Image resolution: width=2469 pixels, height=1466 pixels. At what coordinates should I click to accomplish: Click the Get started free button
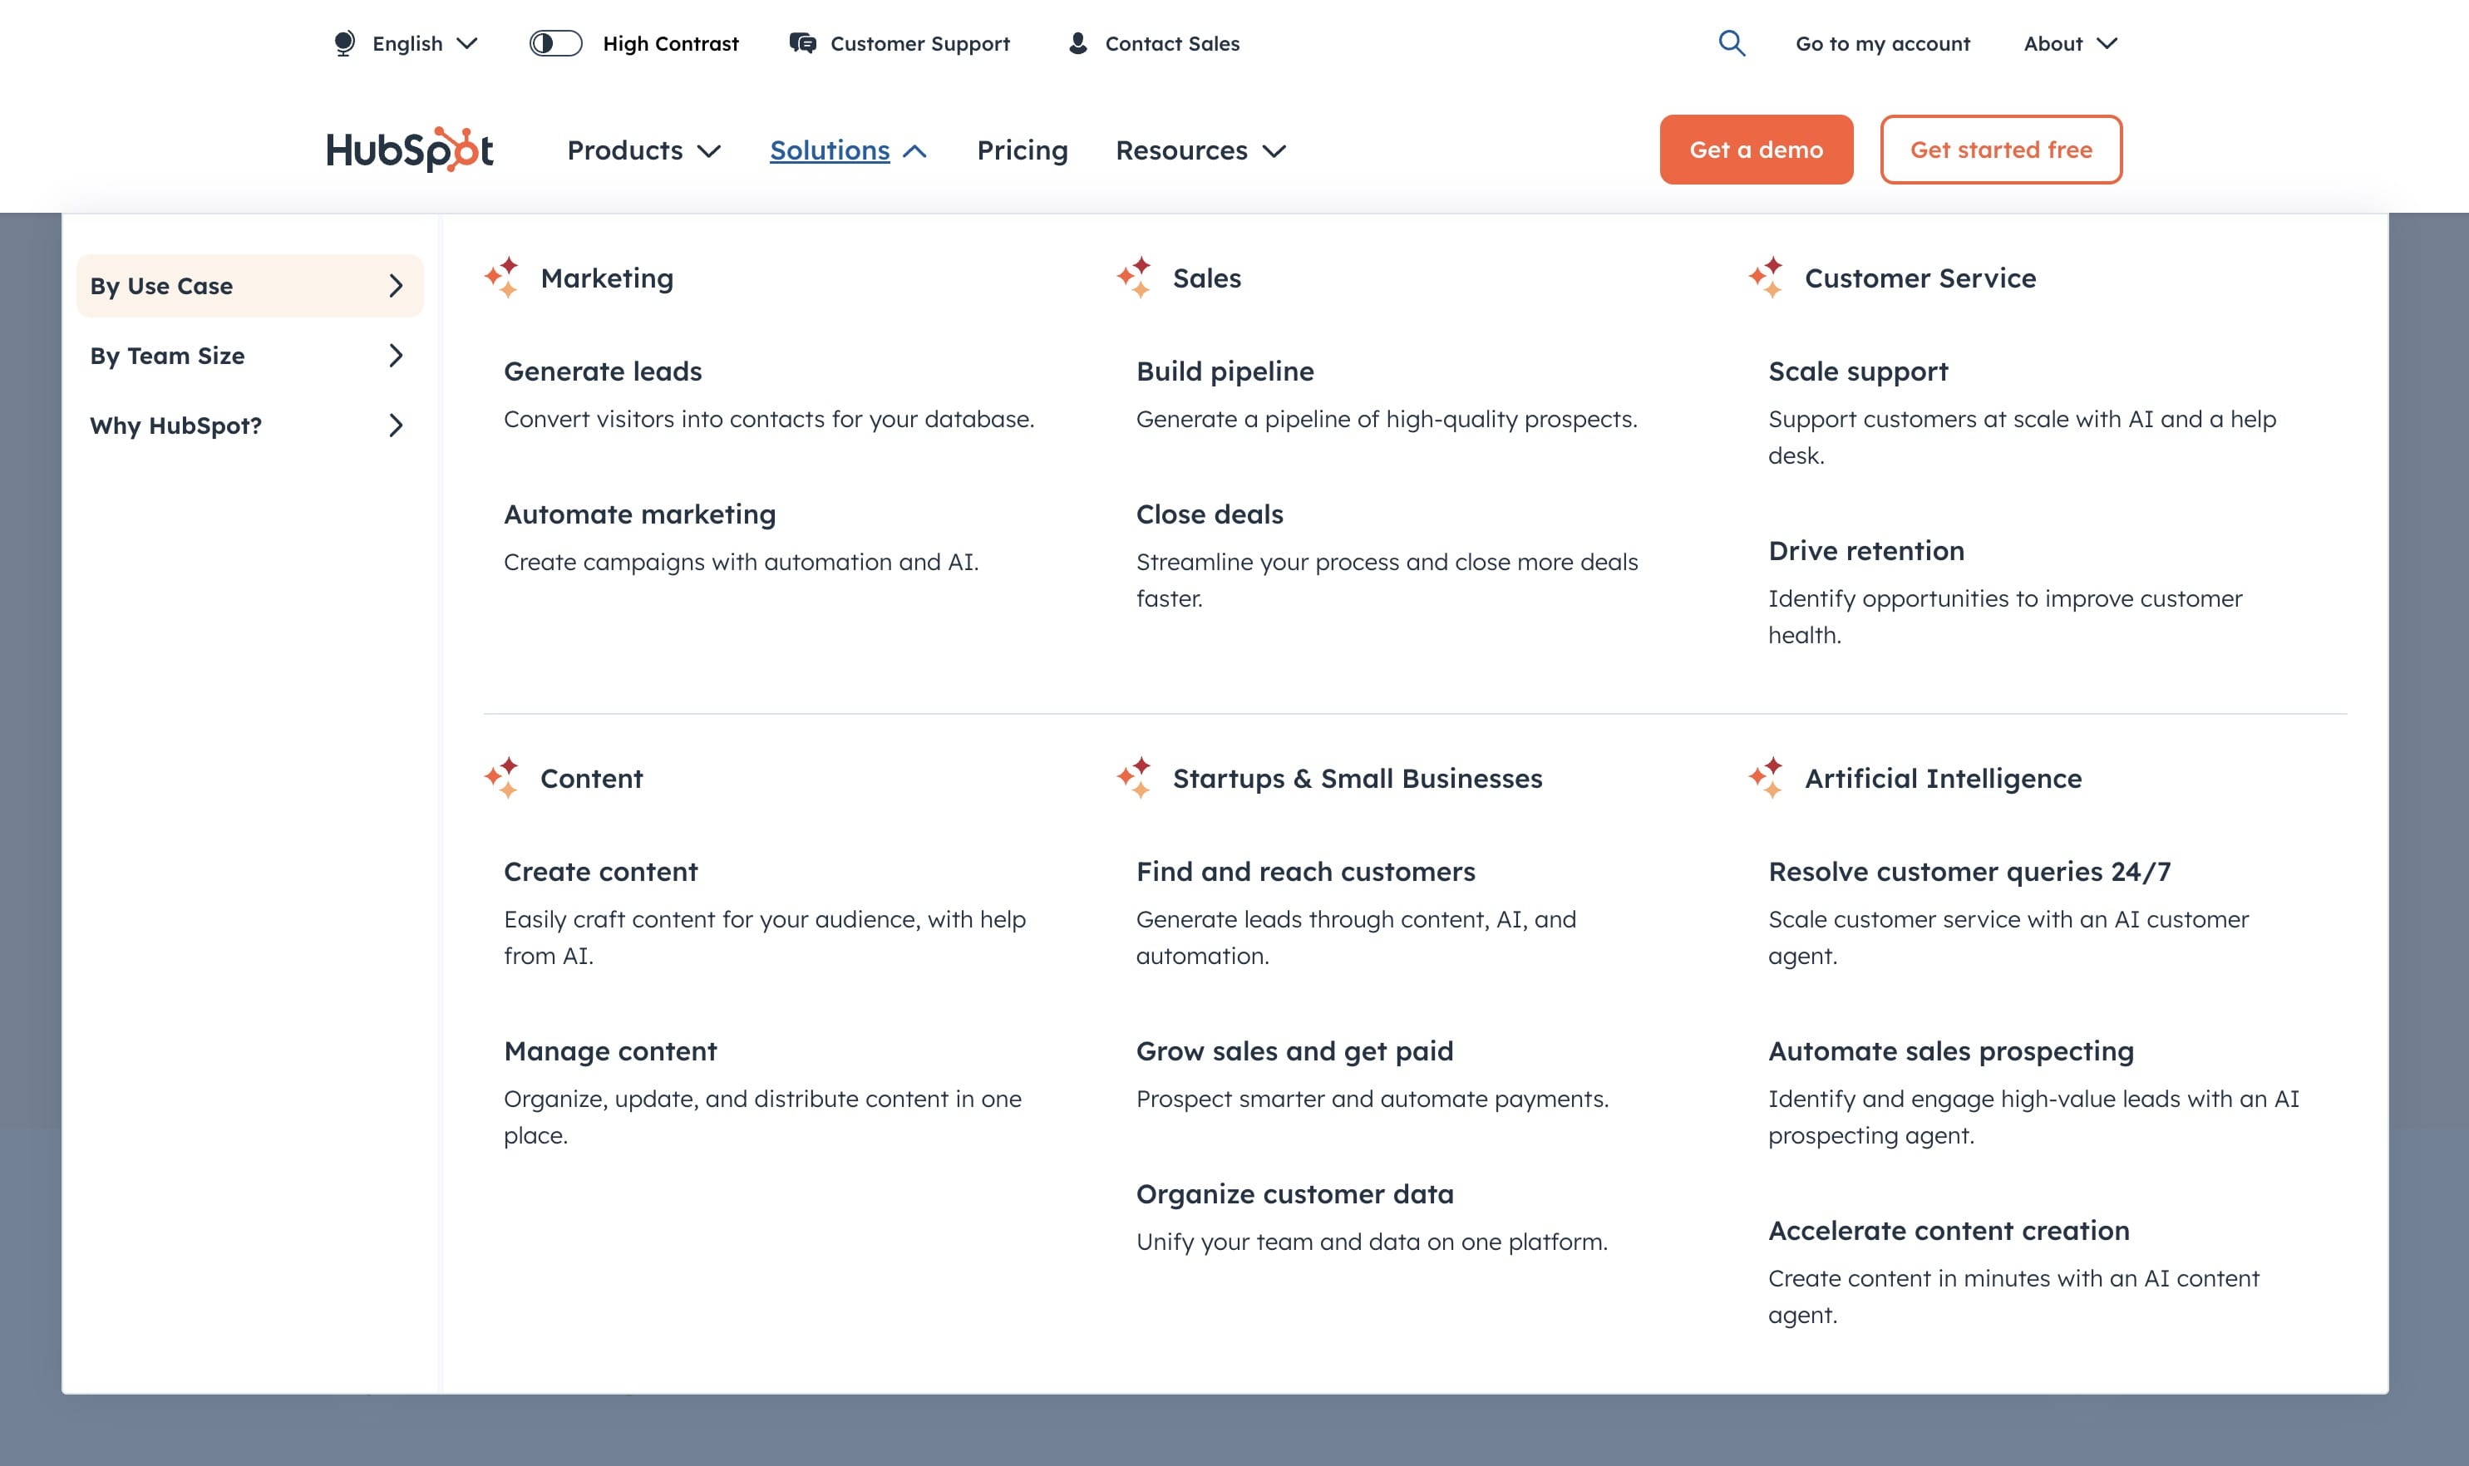tap(2001, 150)
